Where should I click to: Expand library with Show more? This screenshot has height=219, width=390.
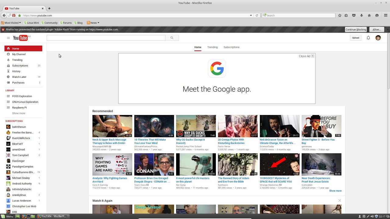[x=19, y=113]
